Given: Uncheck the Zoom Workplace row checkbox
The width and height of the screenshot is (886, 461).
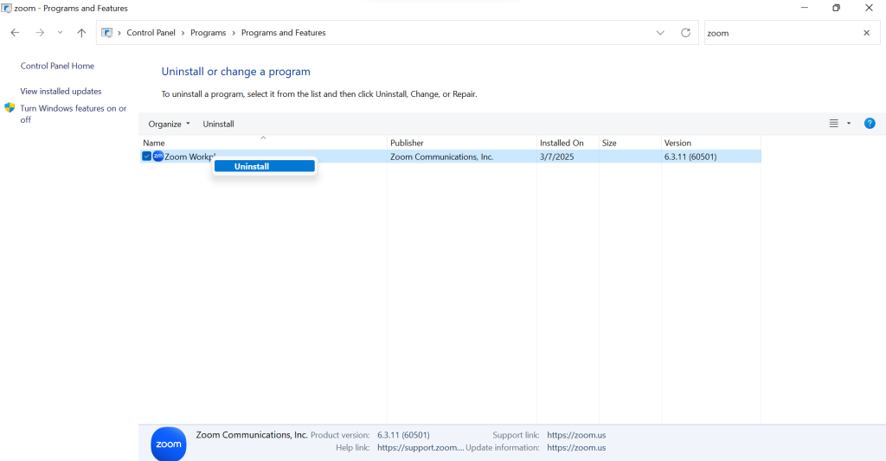Looking at the screenshot, I should coord(146,157).
